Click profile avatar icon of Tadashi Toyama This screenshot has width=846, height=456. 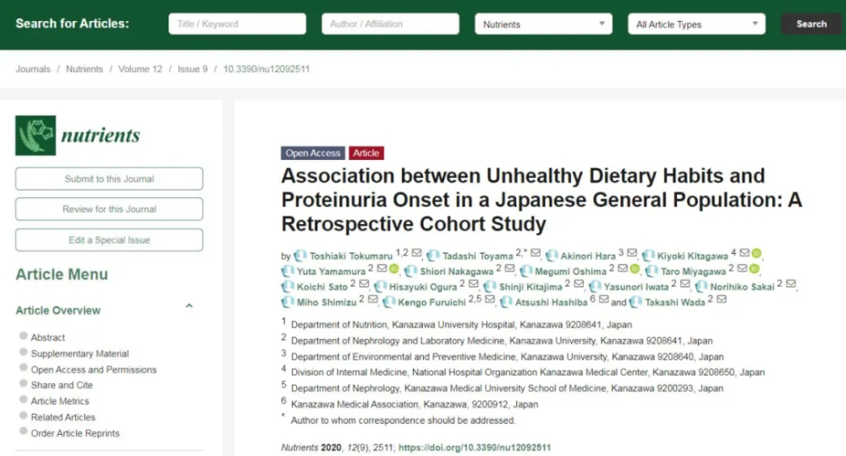pyautogui.click(x=433, y=255)
